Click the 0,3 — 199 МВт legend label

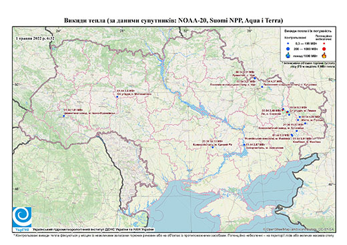tap(306, 44)
